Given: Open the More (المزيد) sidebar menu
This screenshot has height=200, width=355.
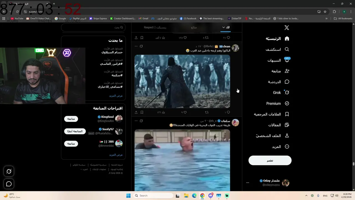Looking at the screenshot, I should click(x=280, y=147).
